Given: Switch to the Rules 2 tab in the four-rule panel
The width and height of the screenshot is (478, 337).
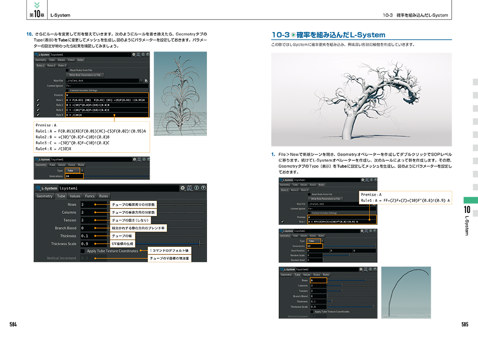Looking at the screenshot, I should point(51,65).
